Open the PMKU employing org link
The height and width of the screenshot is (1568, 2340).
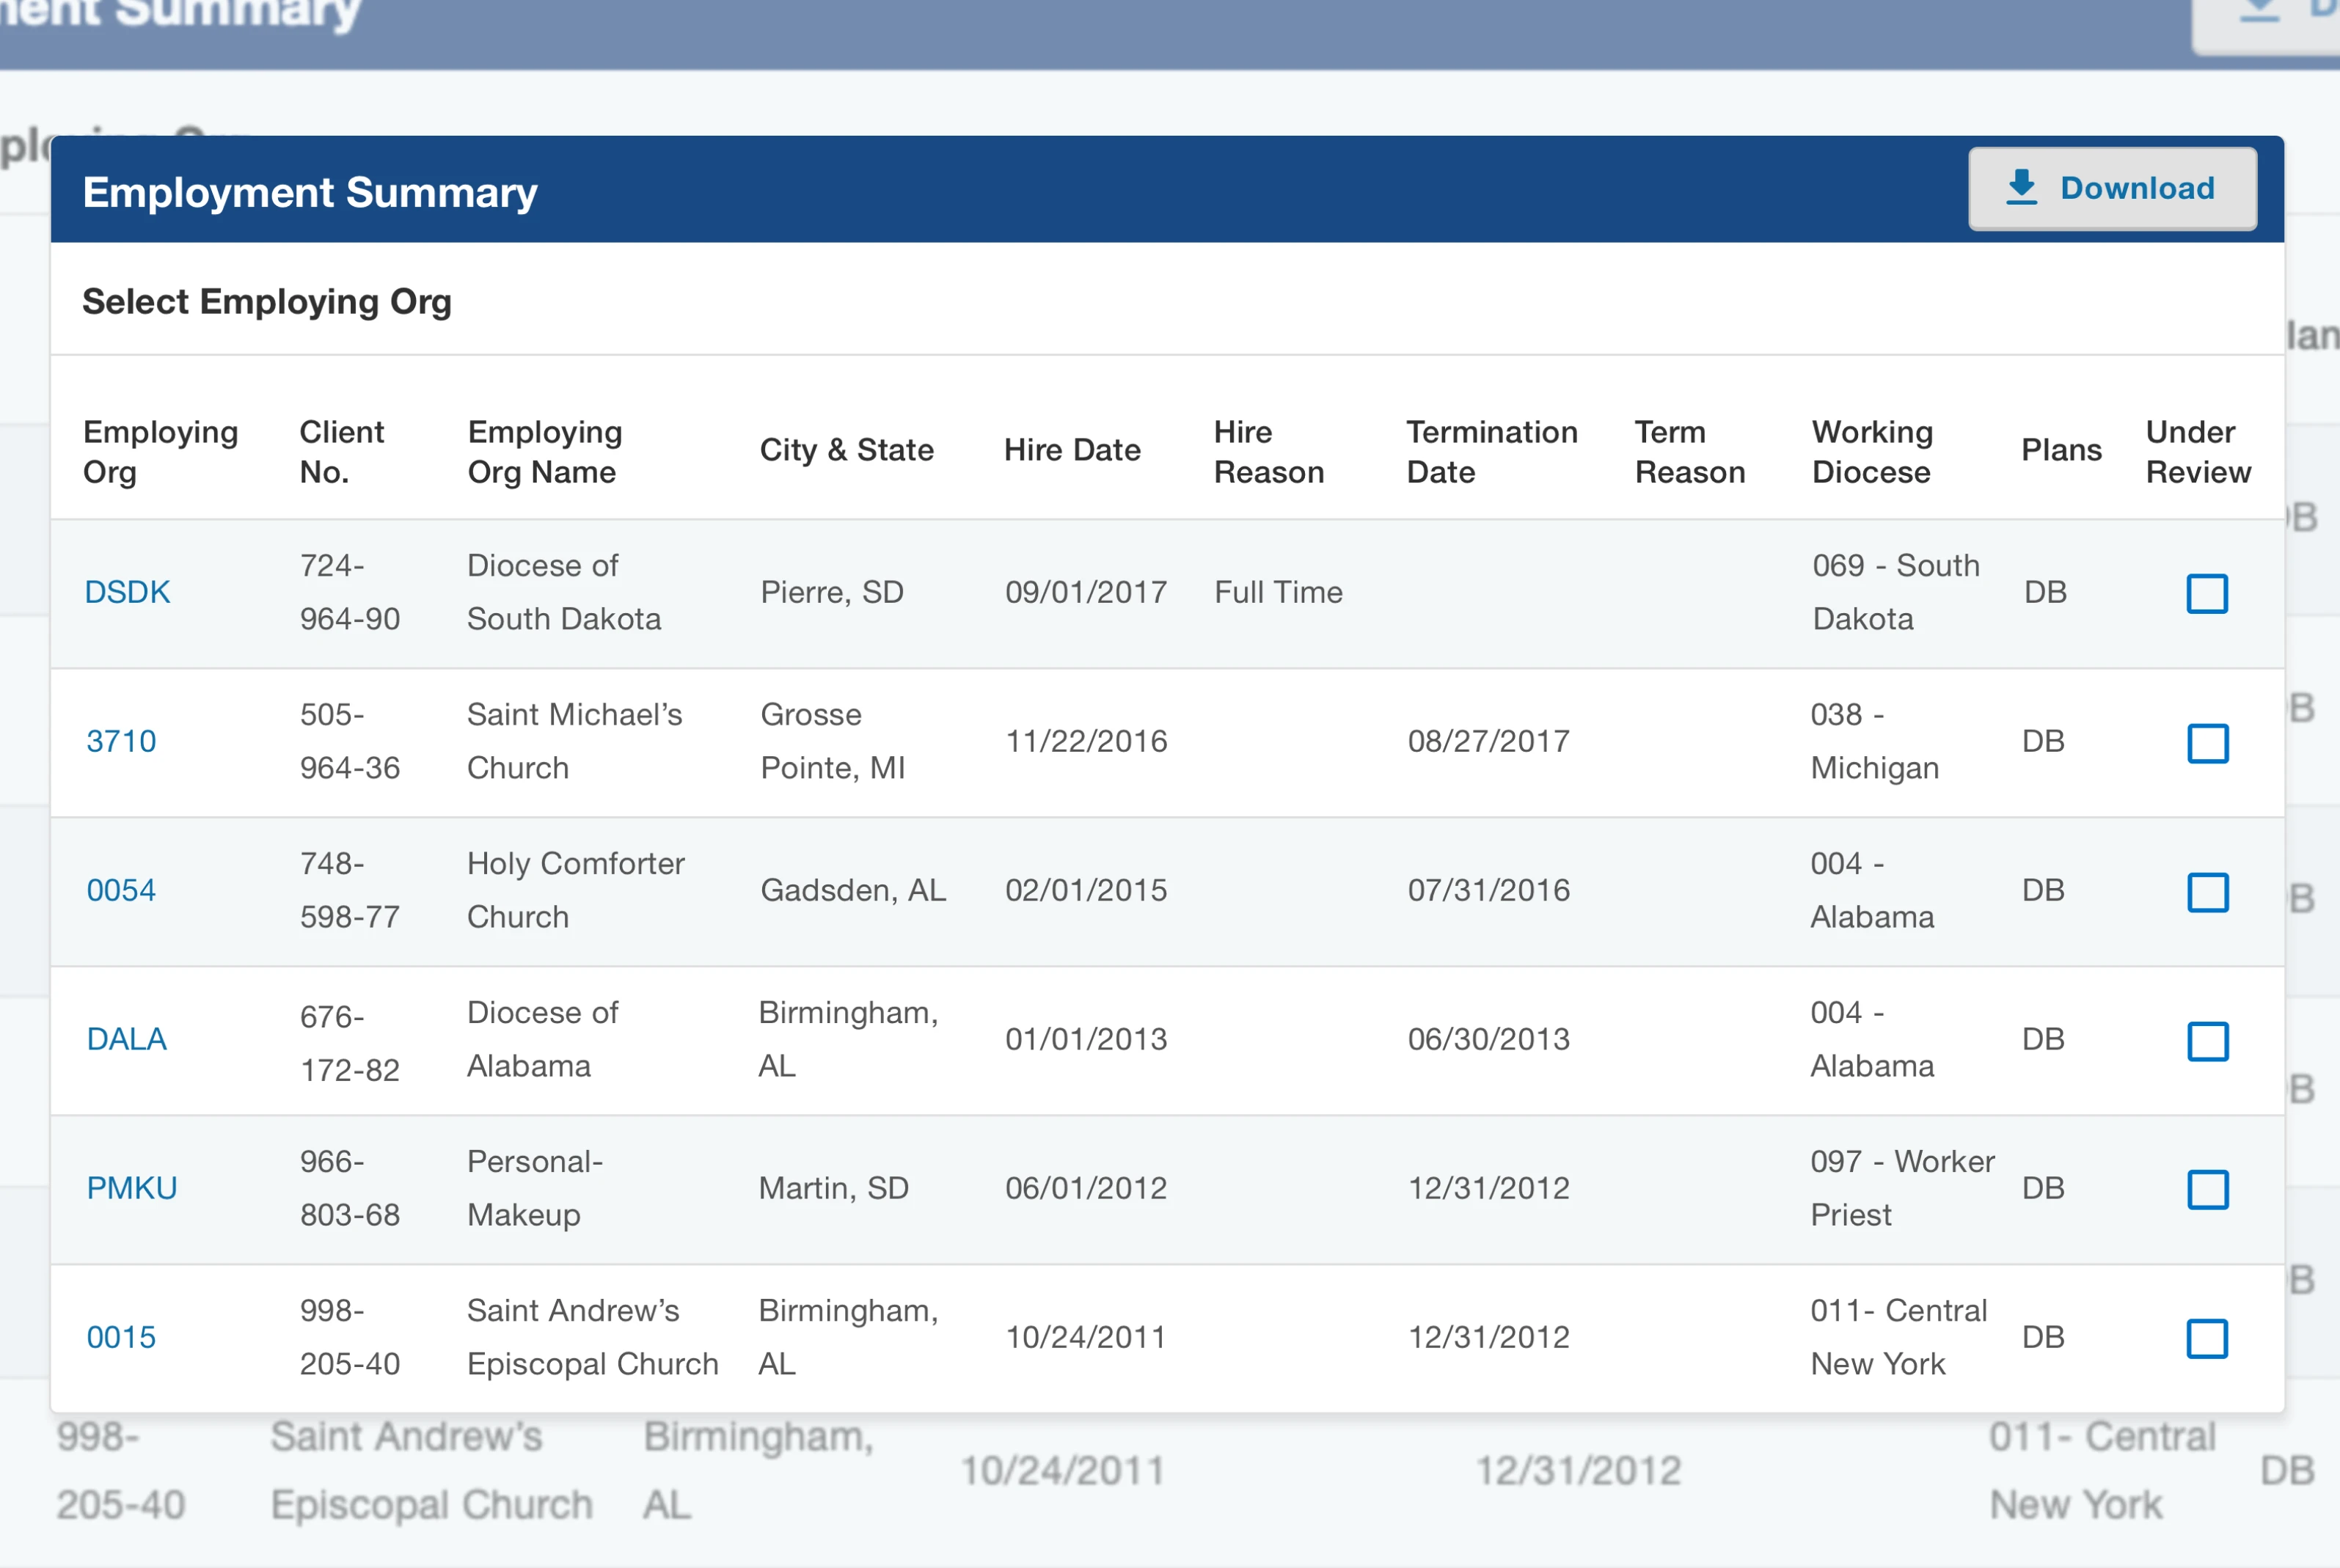pyautogui.click(x=132, y=1188)
